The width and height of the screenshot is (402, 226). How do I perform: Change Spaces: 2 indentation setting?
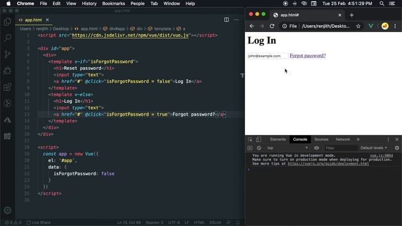155,222
